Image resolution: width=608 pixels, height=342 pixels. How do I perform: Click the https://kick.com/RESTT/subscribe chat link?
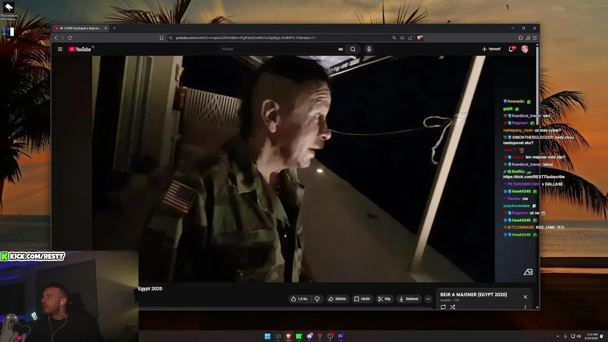pos(534,177)
